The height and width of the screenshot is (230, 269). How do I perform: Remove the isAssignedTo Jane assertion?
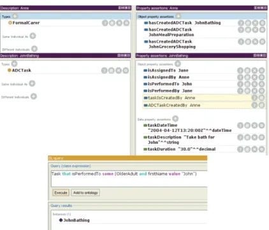click(254, 71)
